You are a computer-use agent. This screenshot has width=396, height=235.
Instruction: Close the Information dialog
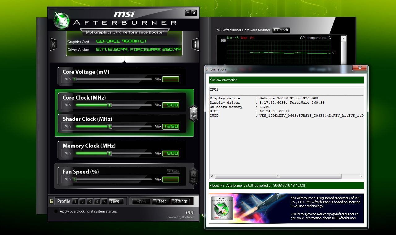359,68
